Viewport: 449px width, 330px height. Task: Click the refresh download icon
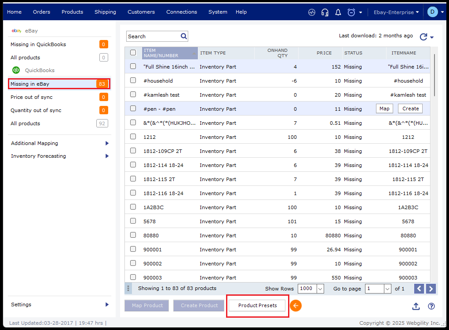point(423,37)
